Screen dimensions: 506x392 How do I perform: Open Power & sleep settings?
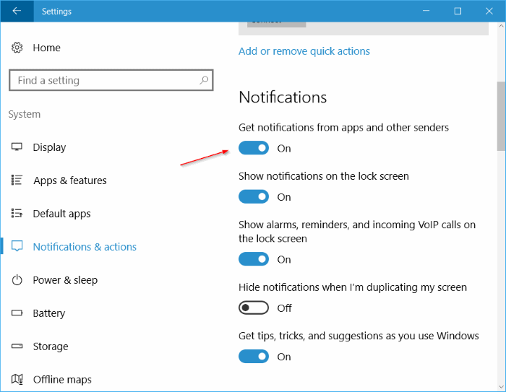click(x=65, y=280)
